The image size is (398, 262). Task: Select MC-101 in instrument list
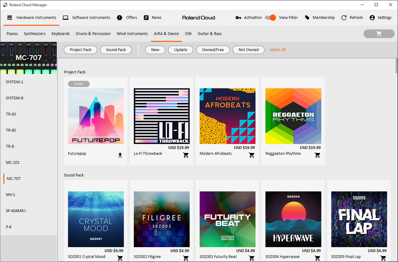click(29, 163)
